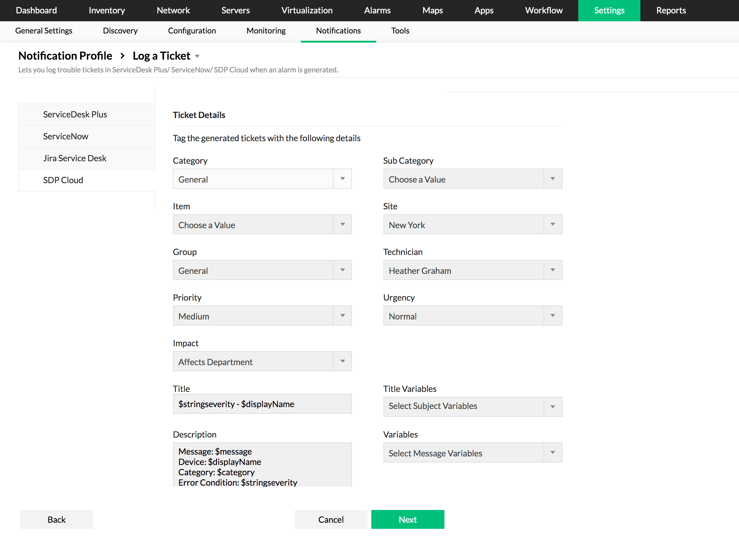
Task: Open Select Subject Variables dropdown
Action: click(x=472, y=407)
